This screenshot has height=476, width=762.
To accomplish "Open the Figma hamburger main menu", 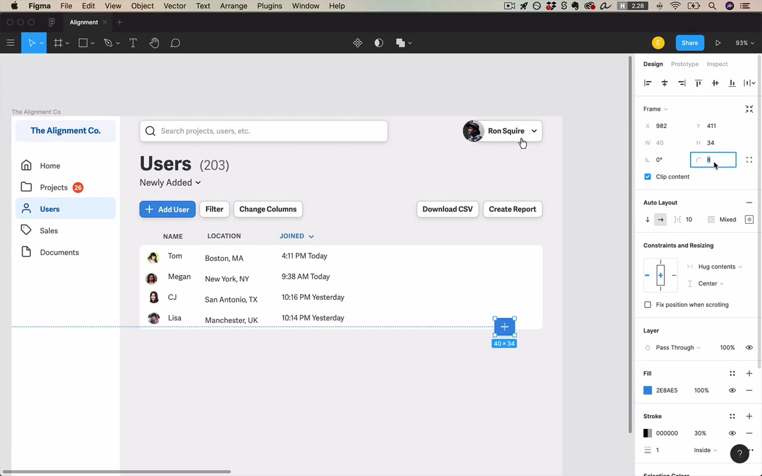I will point(10,43).
